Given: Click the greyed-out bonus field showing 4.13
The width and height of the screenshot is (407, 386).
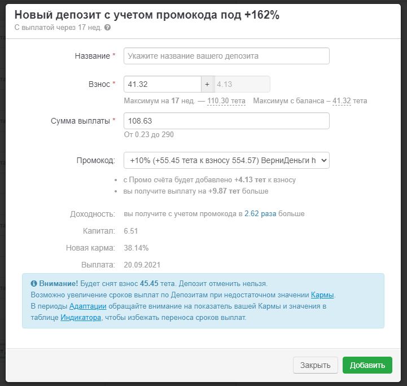Looking at the screenshot, I should (242, 84).
